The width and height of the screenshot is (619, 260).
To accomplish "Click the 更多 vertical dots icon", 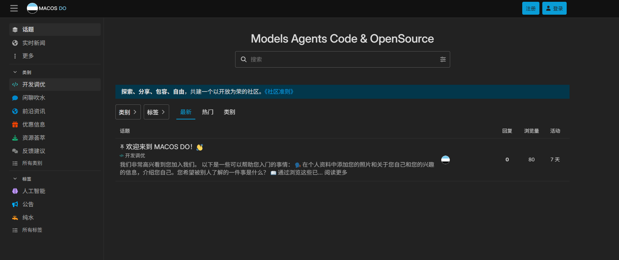I will 15,56.
